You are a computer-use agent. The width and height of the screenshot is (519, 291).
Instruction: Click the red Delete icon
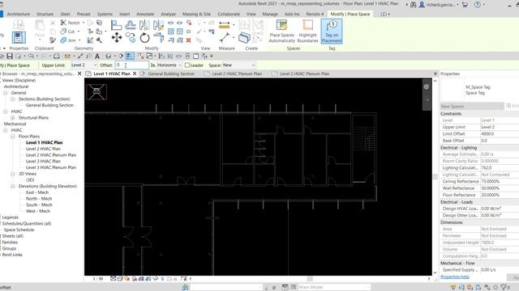188,40
